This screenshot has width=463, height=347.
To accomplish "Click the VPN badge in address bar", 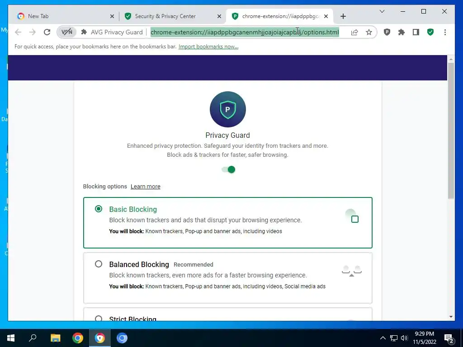I will coord(67,32).
